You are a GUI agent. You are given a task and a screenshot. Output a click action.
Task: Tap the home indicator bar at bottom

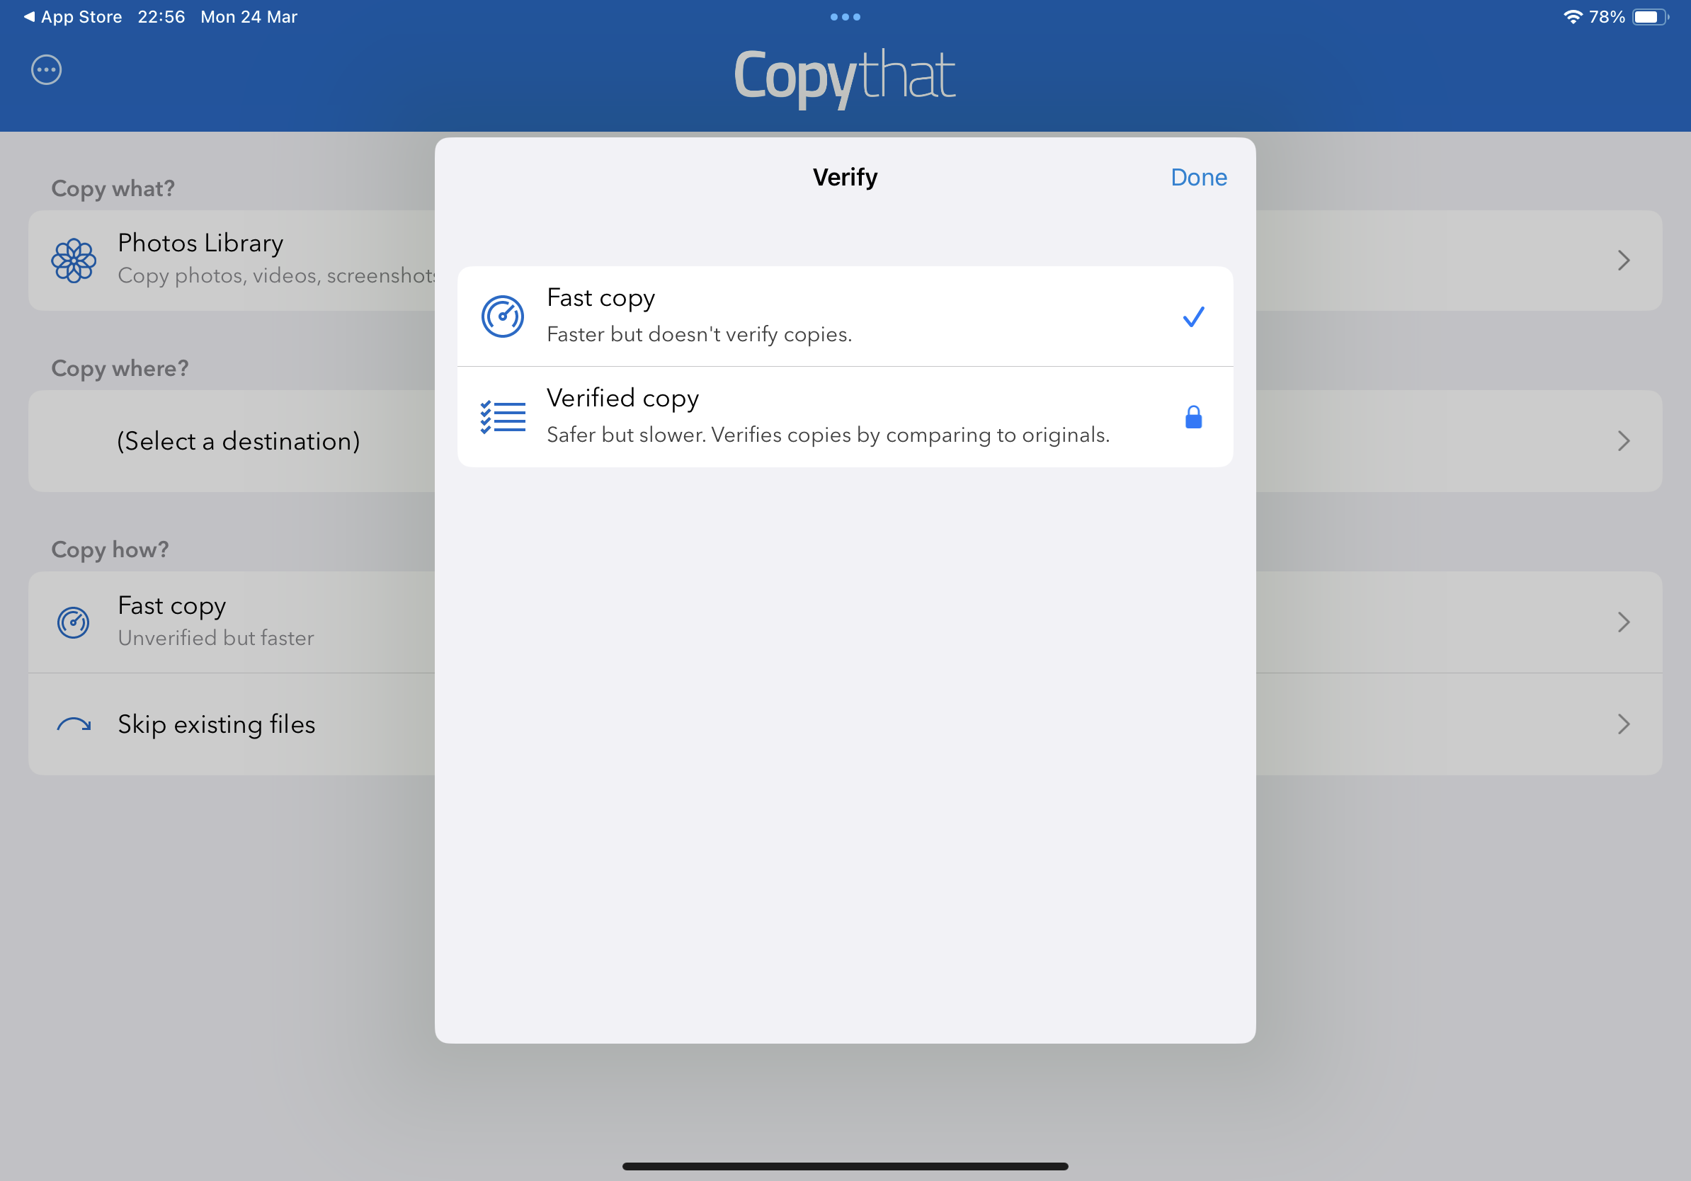point(845,1166)
